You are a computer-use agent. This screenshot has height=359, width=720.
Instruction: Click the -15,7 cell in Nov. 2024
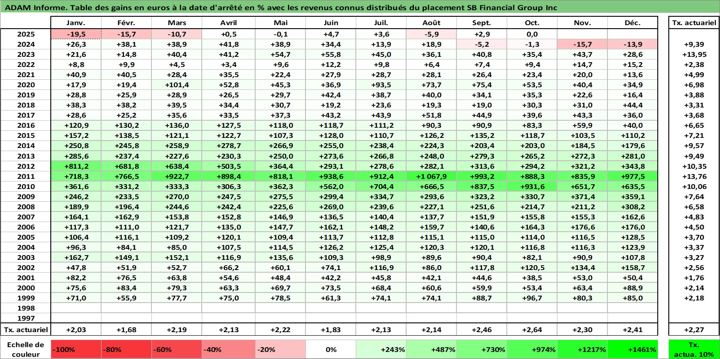coord(582,44)
